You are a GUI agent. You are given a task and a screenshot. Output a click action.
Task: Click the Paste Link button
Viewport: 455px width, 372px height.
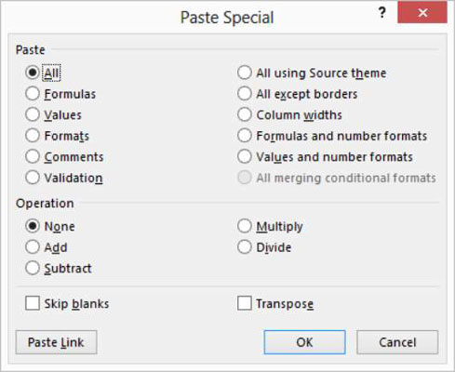click(56, 342)
